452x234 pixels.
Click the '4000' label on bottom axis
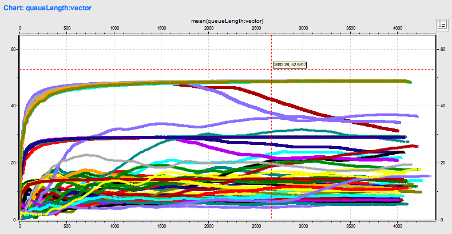pyautogui.click(x=398, y=226)
